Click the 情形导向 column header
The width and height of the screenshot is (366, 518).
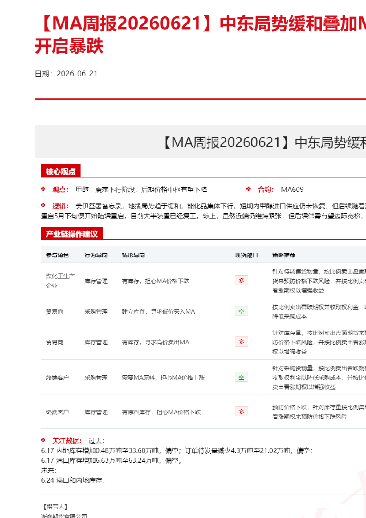pyautogui.click(x=133, y=255)
